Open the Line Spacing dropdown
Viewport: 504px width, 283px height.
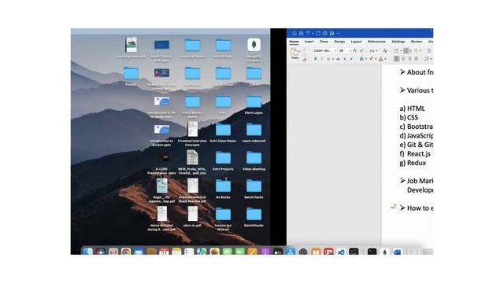click(x=428, y=59)
